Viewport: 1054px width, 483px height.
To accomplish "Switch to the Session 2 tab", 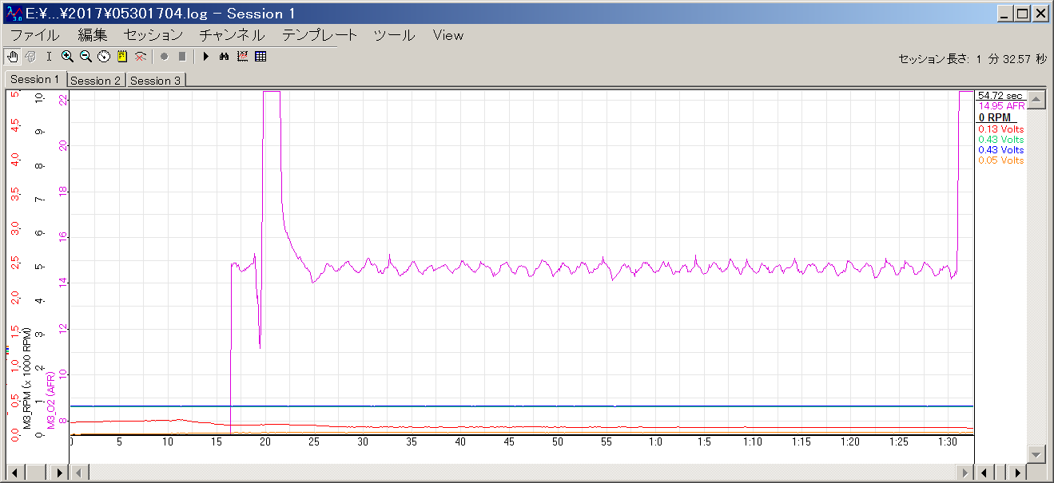I will (x=95, y=81).
